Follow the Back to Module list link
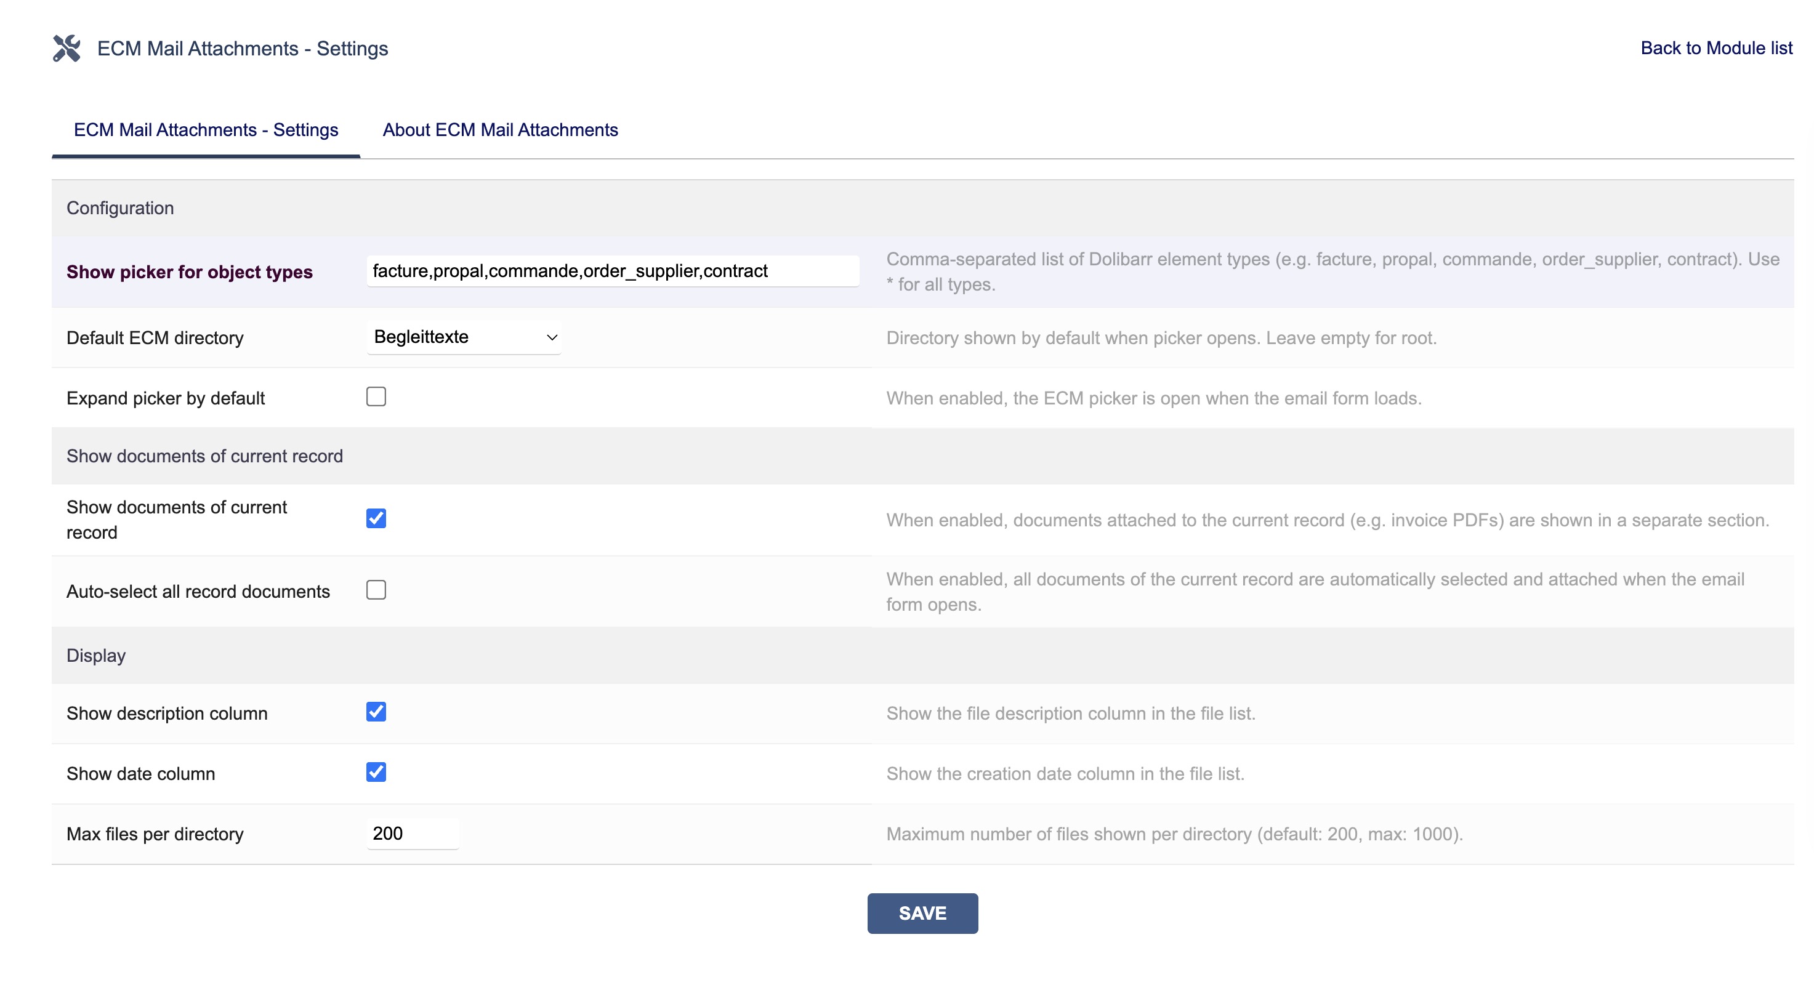 coord(1716,48)
